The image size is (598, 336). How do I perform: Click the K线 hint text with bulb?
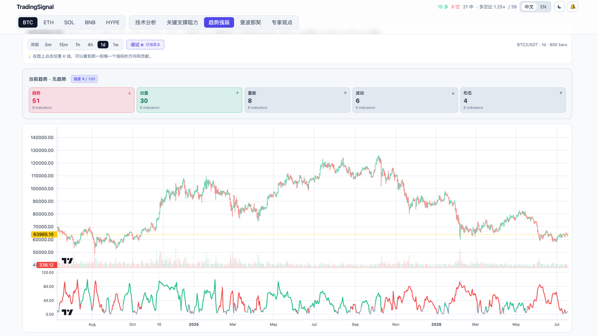click(x=90, y=56)
